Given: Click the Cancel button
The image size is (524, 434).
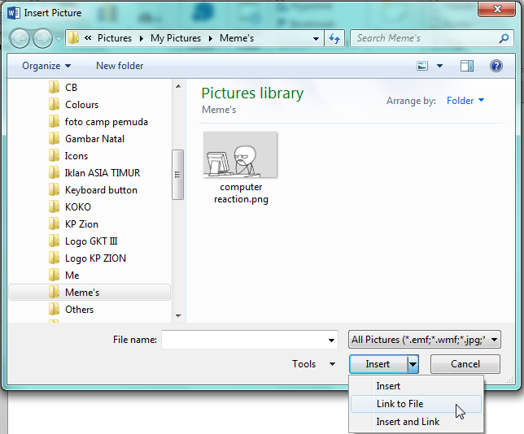Looking at the screenshot, I should [465, 364].
